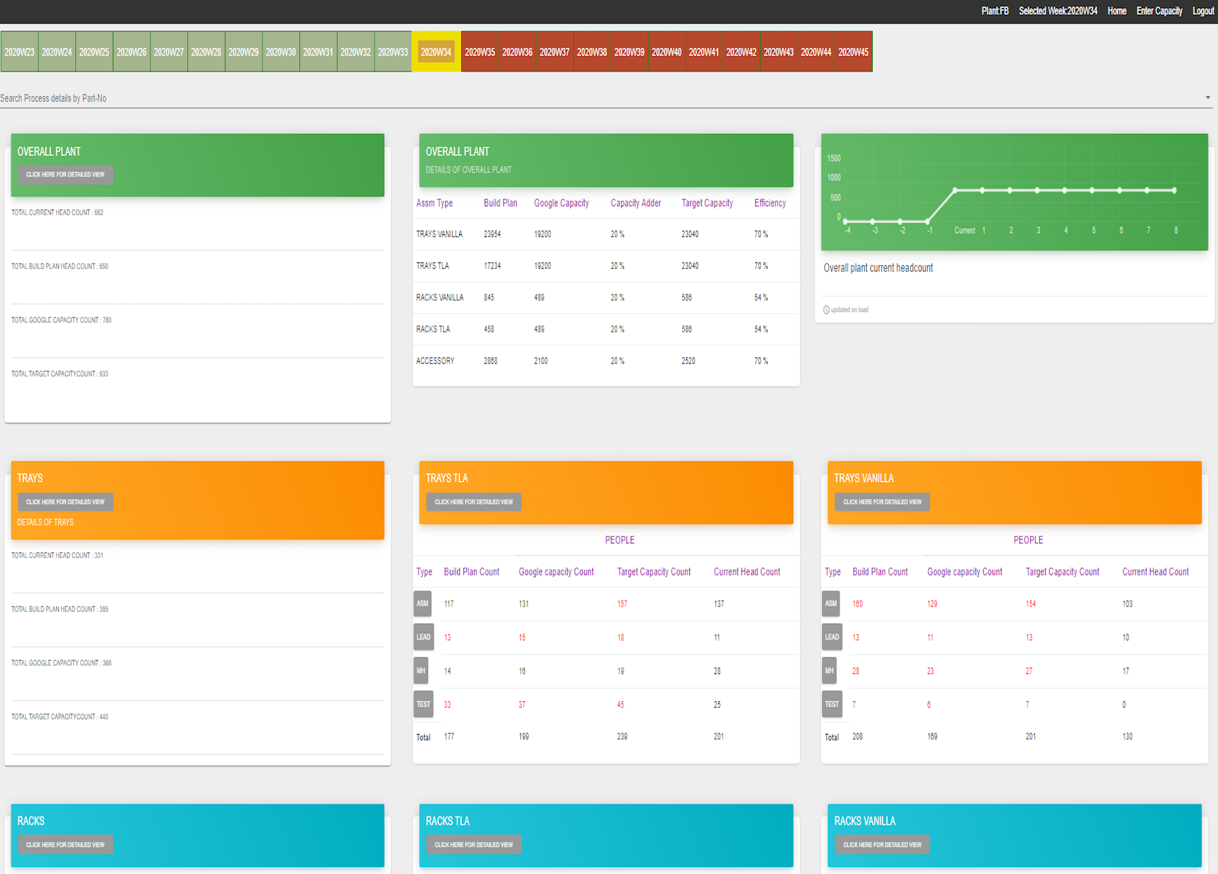
Task: Click the clock icon beside updated on load
Action: (x=826, y=310)
